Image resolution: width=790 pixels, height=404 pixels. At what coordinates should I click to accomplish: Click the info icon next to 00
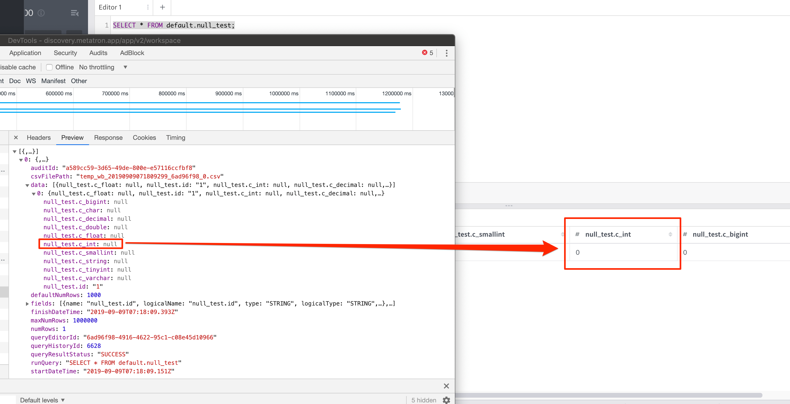(41, 13)
